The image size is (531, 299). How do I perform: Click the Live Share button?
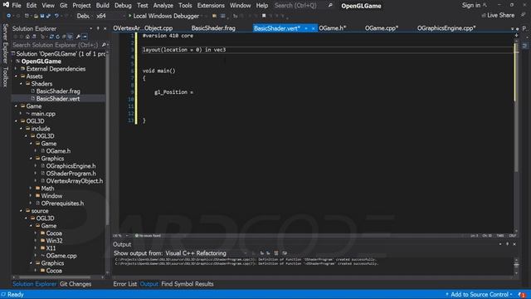click(498, 15)
